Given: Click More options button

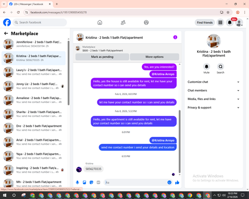Looking at the screenshot, I should pyautogui.click(x=154, y=57).
